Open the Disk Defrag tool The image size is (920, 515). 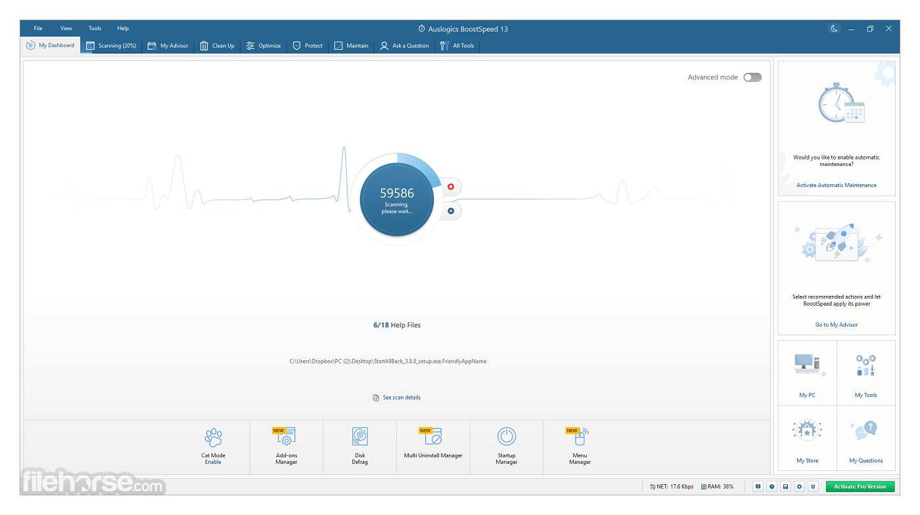point(360,447)
